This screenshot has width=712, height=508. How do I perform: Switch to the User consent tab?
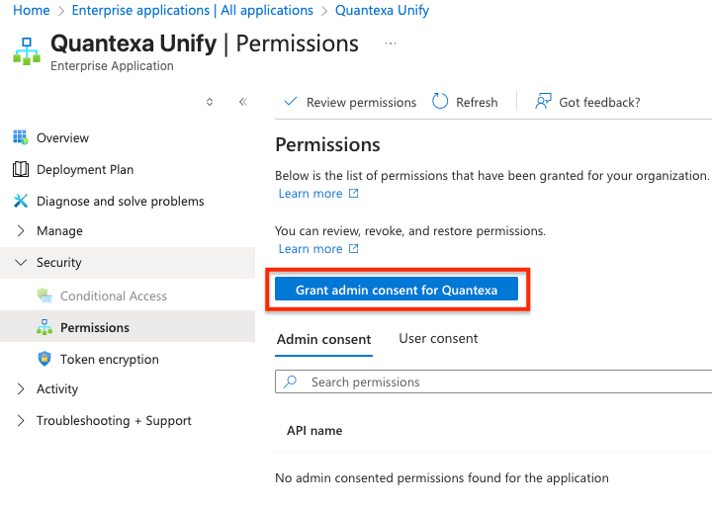pos(438,338)
